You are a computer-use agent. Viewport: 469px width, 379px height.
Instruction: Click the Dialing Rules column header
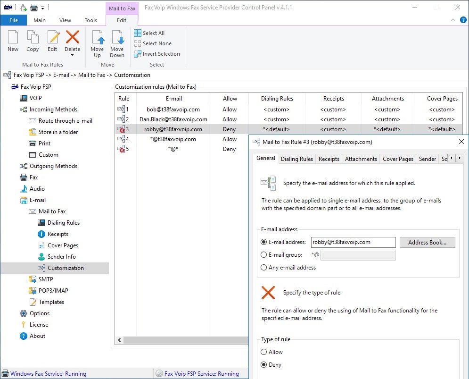tap(277, 99)
